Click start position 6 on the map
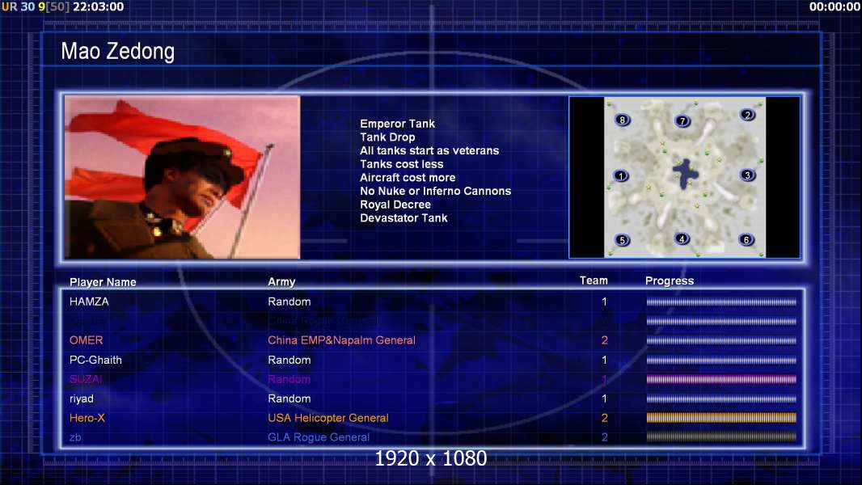 (746, 239)
